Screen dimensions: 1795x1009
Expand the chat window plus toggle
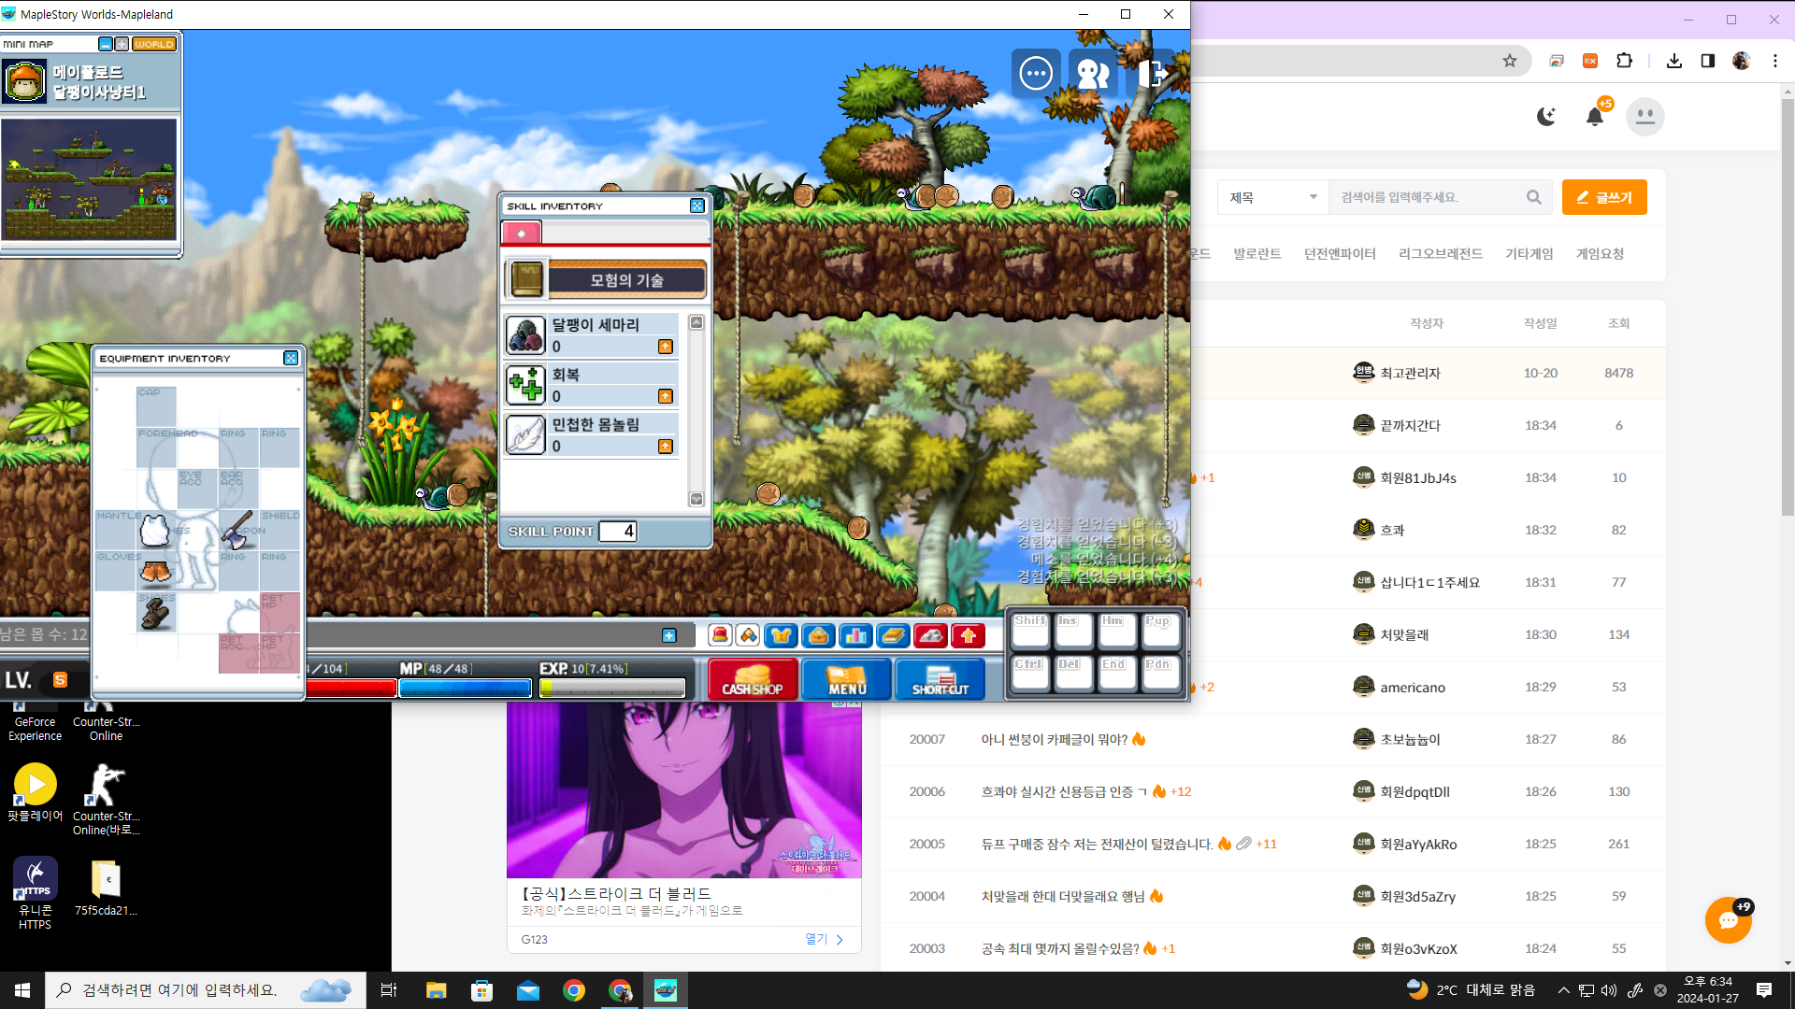coord(669,635)
